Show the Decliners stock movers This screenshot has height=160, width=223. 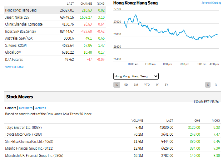coord(26,108)
